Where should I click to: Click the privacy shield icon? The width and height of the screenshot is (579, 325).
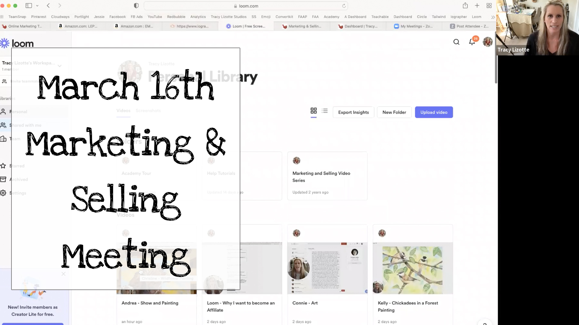point(136,6)
